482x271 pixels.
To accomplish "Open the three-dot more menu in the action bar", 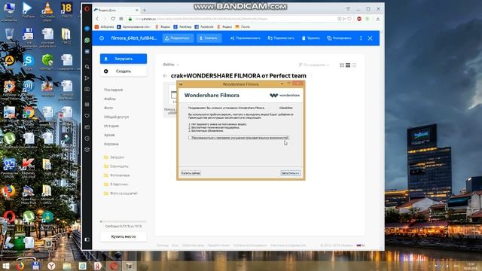I will pyautogui.click(x=361, y=38).
